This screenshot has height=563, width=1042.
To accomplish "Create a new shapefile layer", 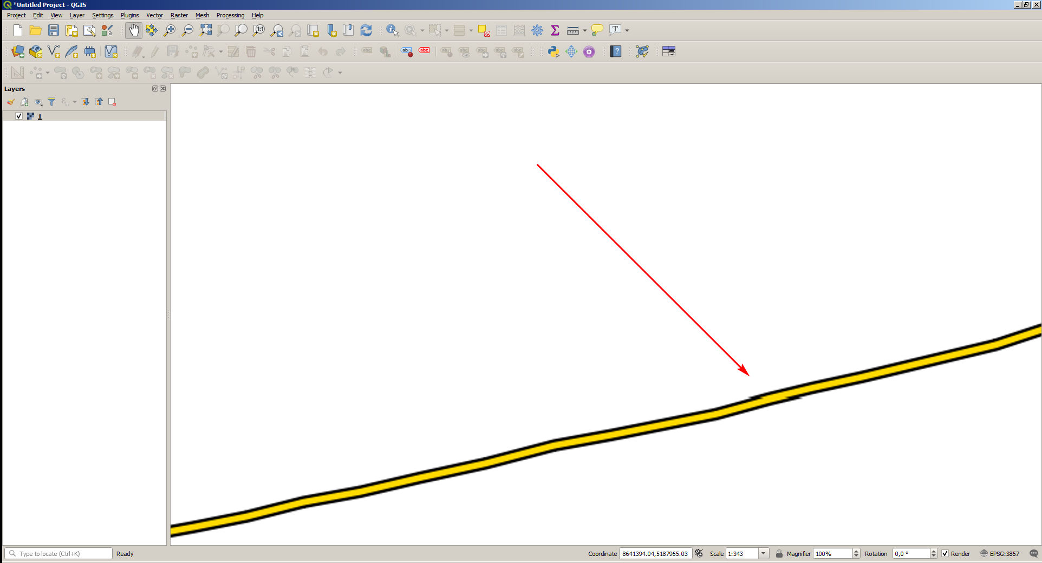I will (53, 51).
